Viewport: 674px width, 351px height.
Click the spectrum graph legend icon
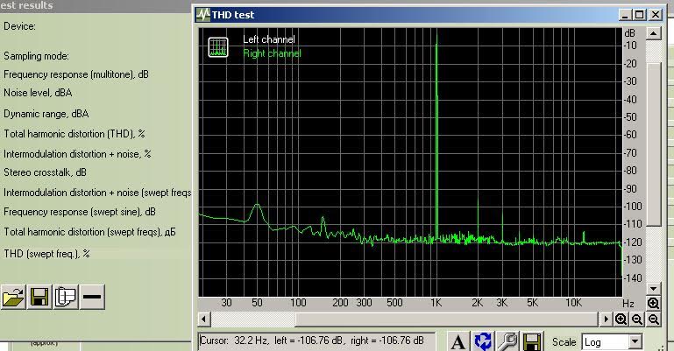click(218, 47)
